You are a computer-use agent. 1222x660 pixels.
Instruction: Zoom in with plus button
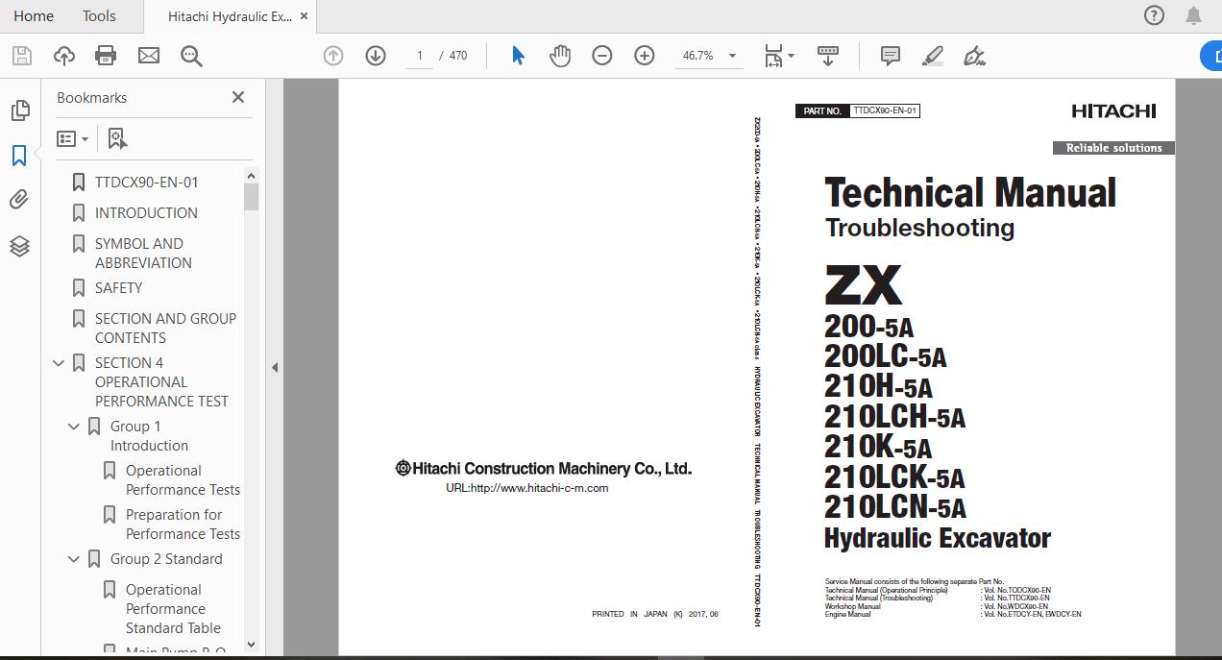point(645,56)
